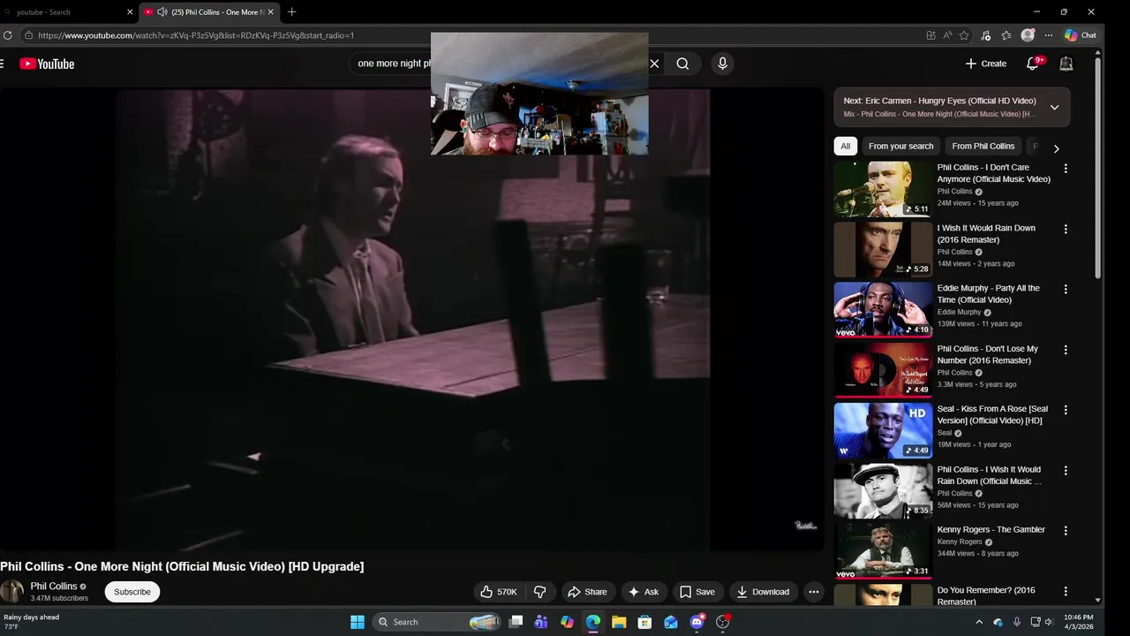Open Microsoft Store from taskbar
Screen dimensions: 1130x636
[x=645, y=622]
